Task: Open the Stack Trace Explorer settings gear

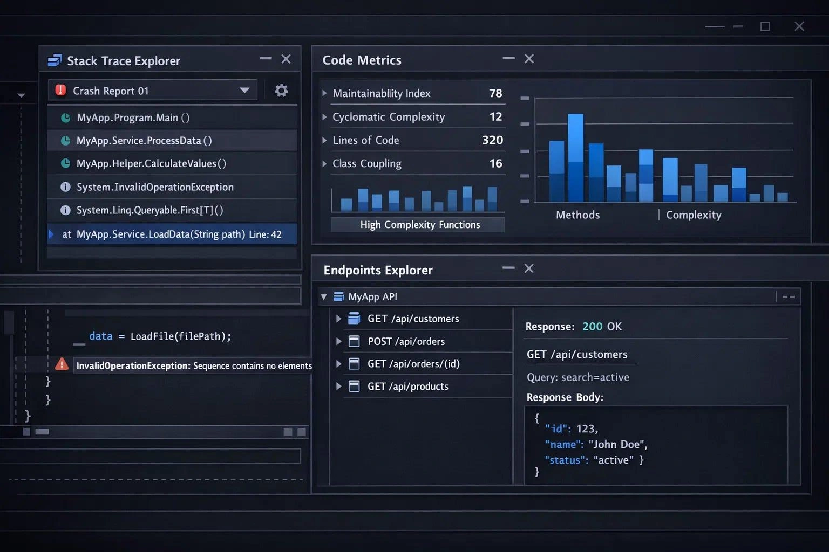Action: pyautogui.click(x=281, y=91)
